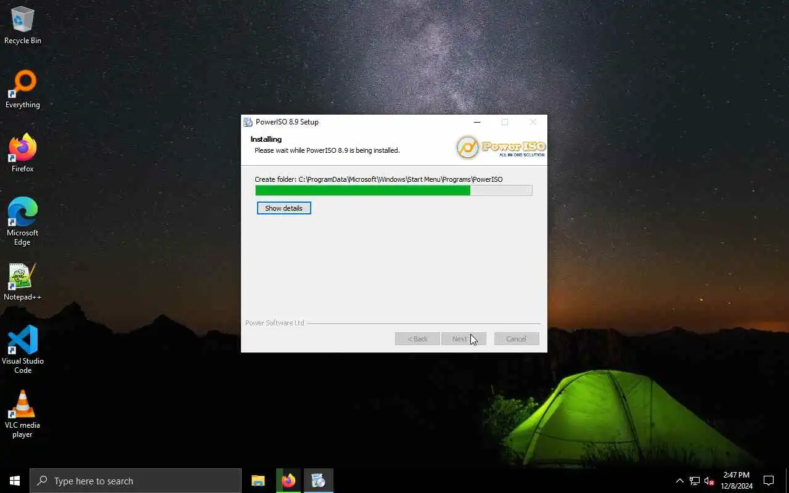Select the Everything search desktop shortcut
Image resolution: width=789 pixels, height=493 pixels.
point(23,89)
